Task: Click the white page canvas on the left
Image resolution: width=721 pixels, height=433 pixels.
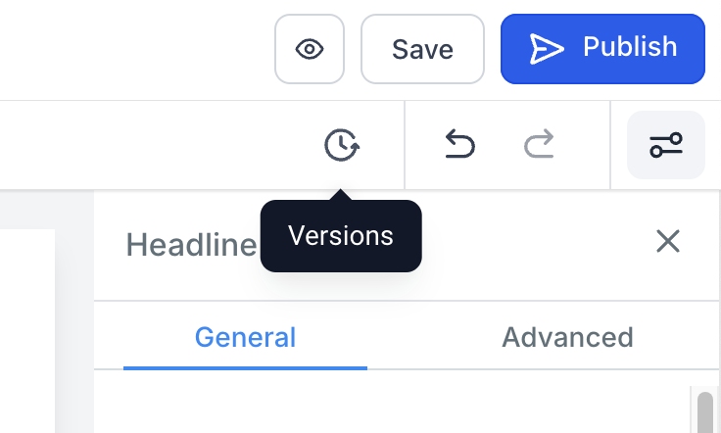Action: (x=26, y=333)
